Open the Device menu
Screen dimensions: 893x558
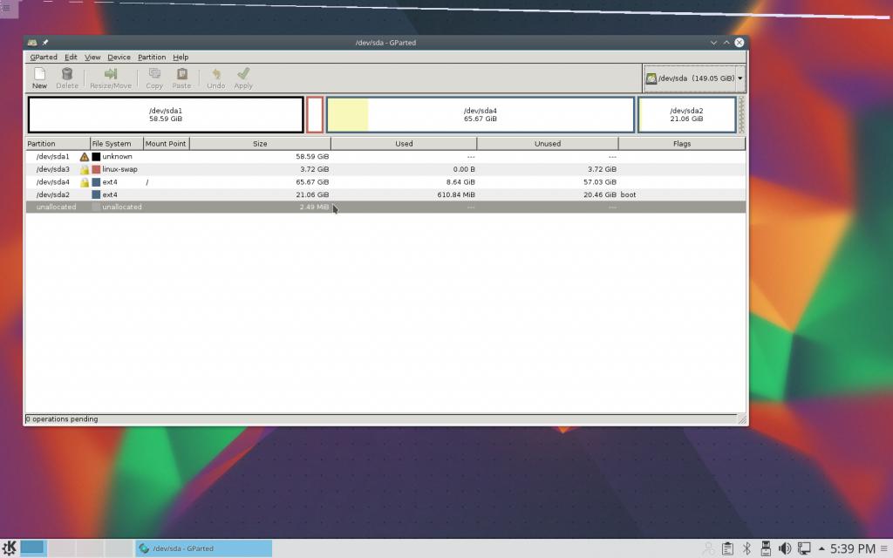(x=119, y=58)
